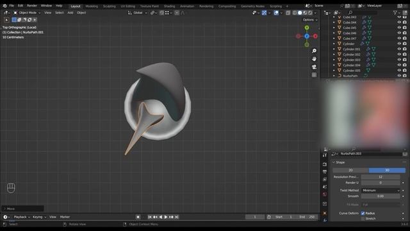
Task: Select the 3D curve shape button
Action: click(387, 170)
